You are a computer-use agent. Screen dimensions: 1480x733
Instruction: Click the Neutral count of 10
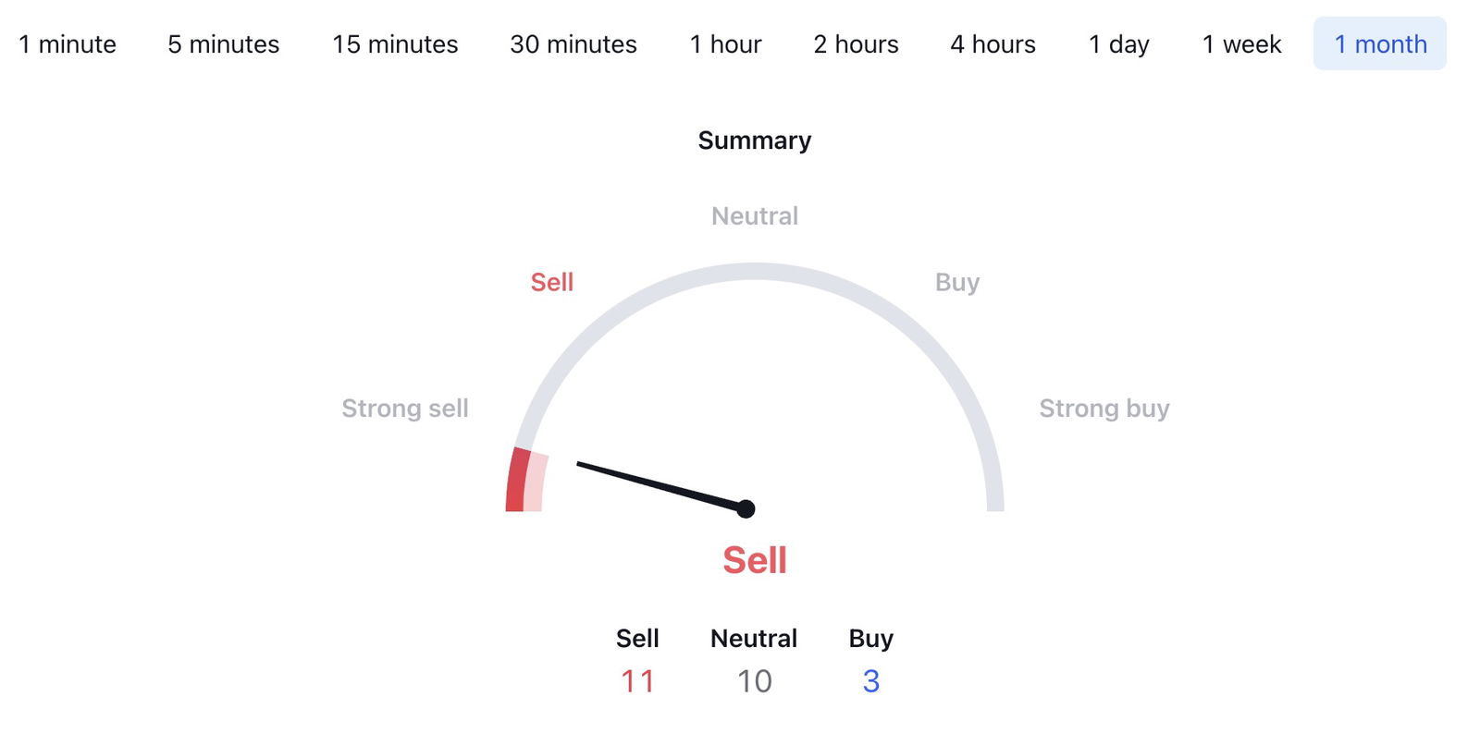pyautogui.click(x=755, y=681)
